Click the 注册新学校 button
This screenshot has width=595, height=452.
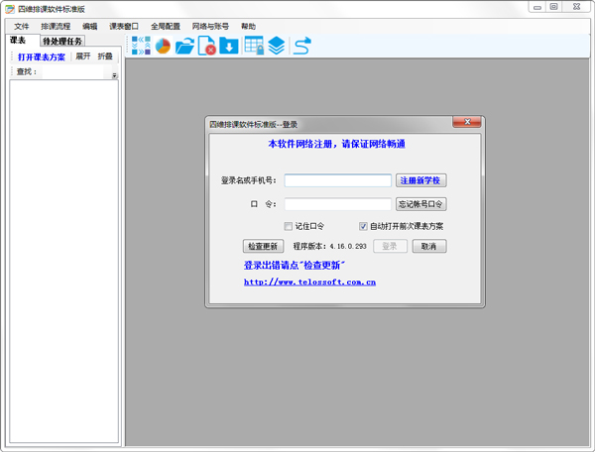420,180
